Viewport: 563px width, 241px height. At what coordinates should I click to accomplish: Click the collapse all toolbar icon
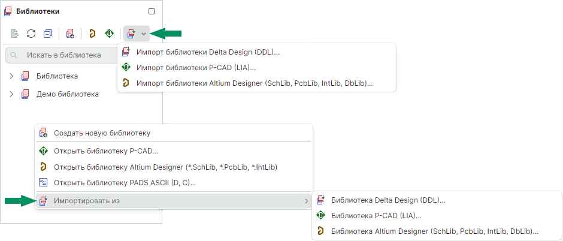pos(48,34)
